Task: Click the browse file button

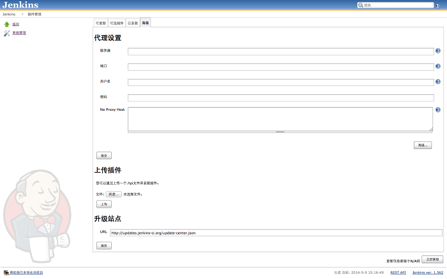Action: click(x=114, y=194)
